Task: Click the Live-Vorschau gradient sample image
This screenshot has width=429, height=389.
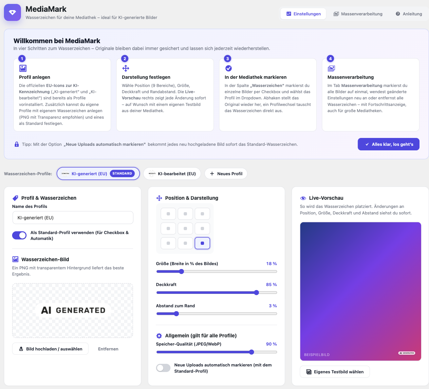Action: (361, 292)
